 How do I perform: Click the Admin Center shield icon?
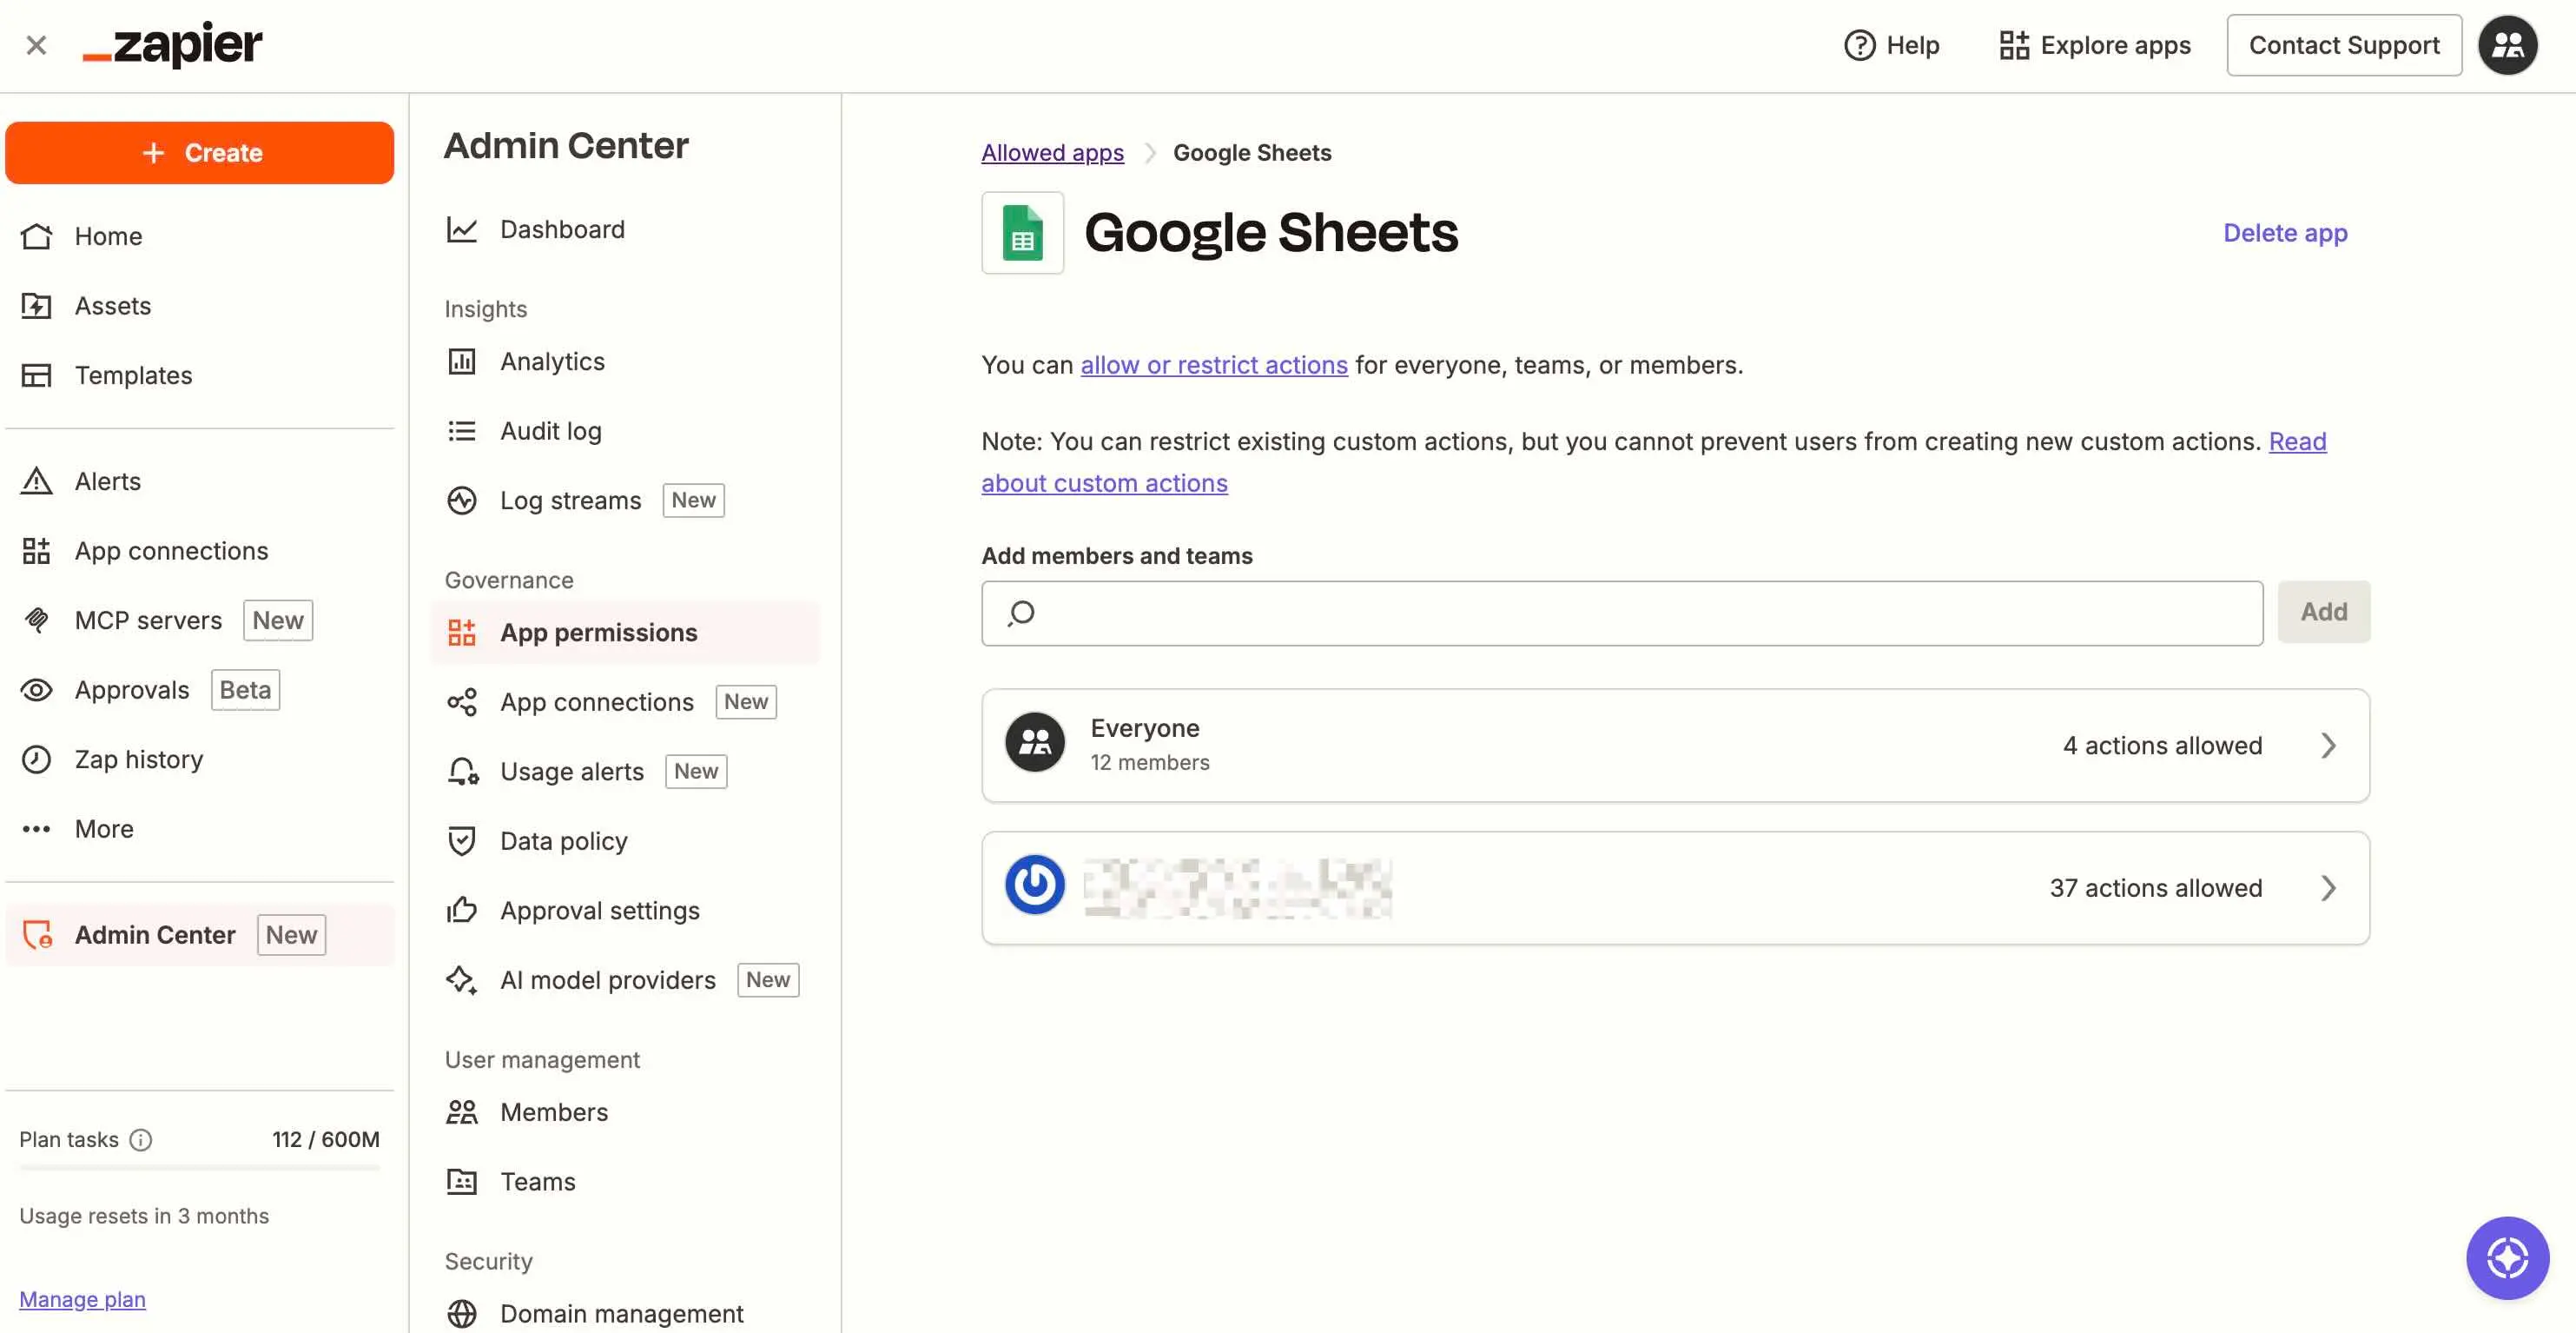coord(37,935)
